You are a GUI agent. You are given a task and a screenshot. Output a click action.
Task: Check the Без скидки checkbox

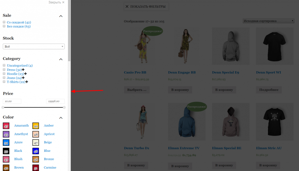4,26
